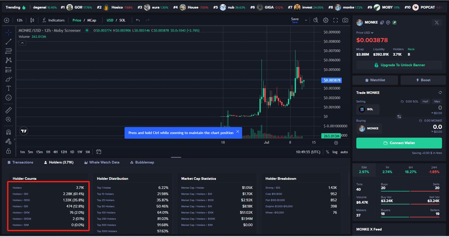
Task: Click the Boost button
Action: [x=423, y=80]
